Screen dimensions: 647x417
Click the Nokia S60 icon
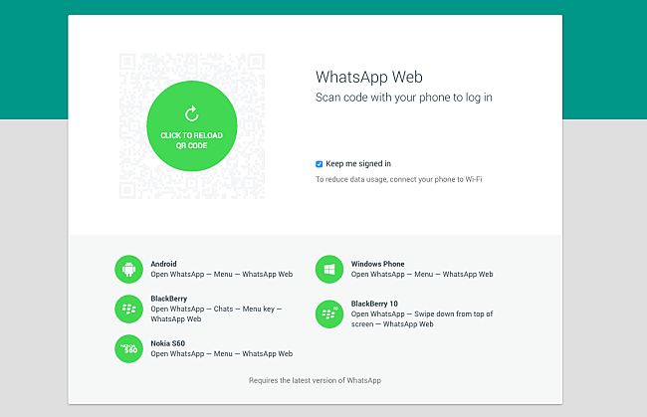tap(128, 348)
